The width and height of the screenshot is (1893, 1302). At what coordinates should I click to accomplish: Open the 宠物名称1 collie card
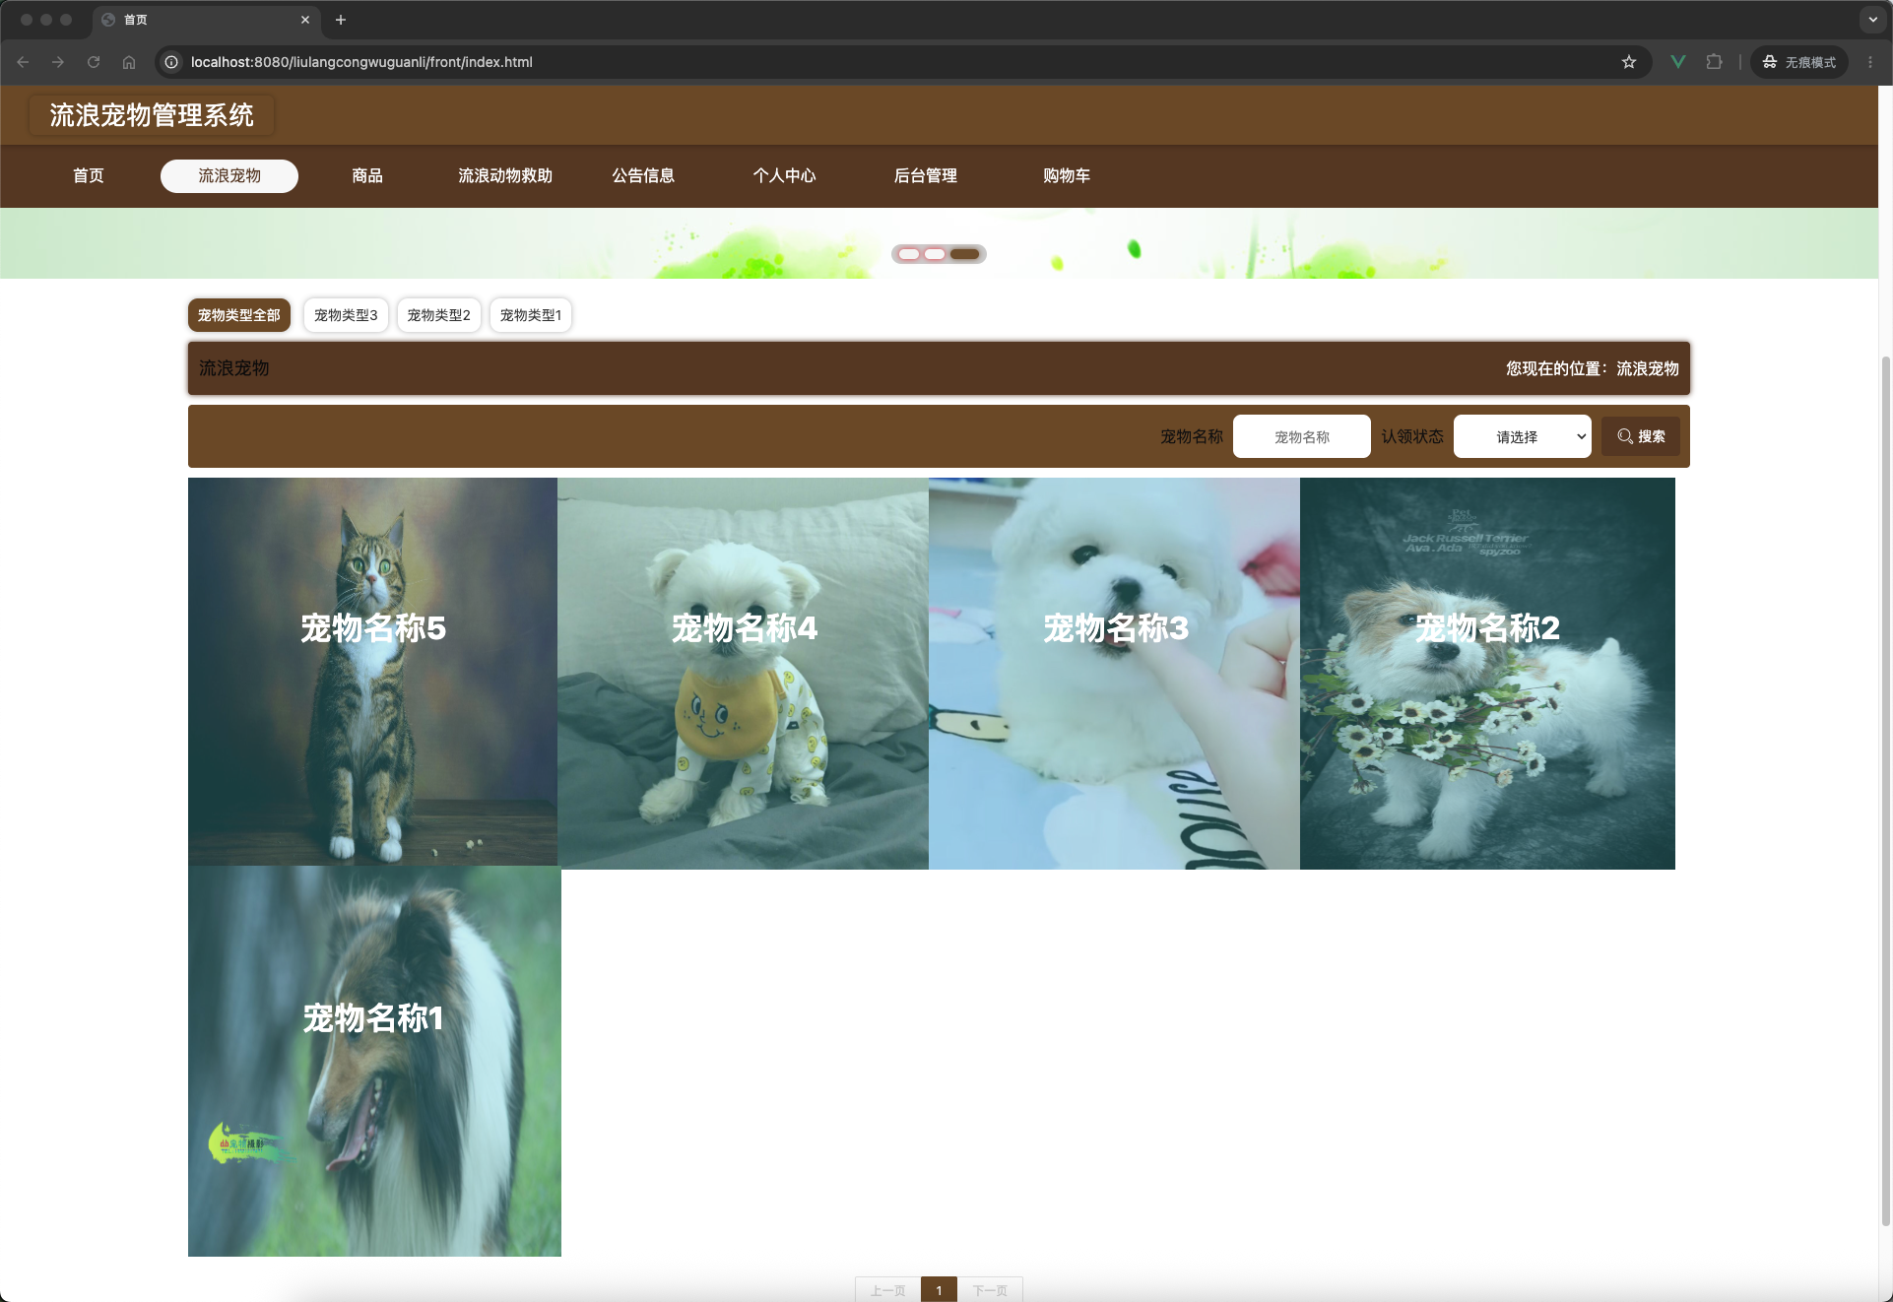(x=374, y=1062)
